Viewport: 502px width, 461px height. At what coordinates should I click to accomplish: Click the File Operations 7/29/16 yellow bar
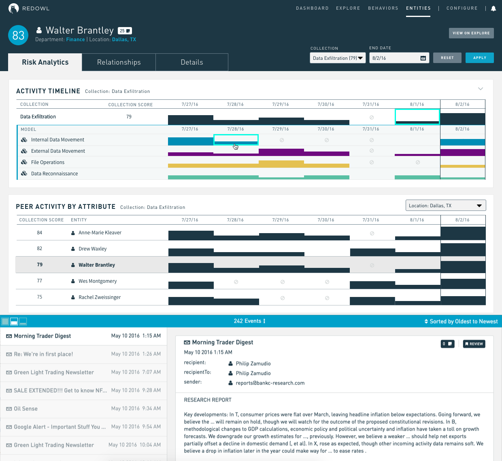(281, 164)
